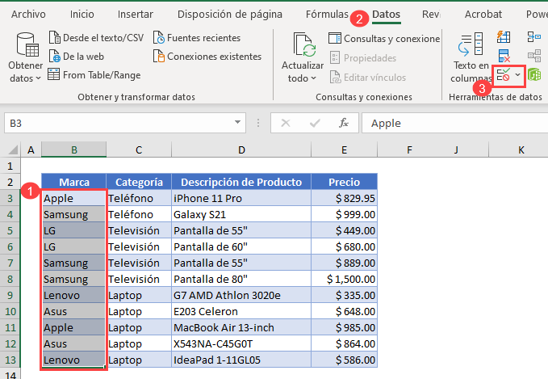Switch to the Insertar tab
The height and width of the screenshot is (379, 548).
(136, 15)
